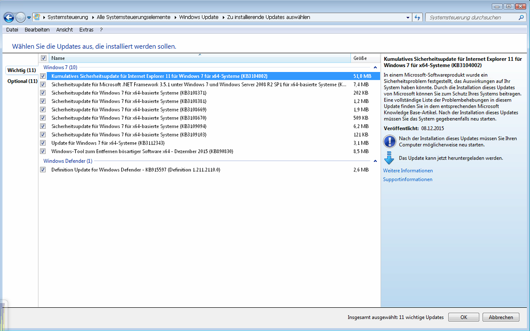
Task: Click the refresh button beside address bar
Action: 417,17
